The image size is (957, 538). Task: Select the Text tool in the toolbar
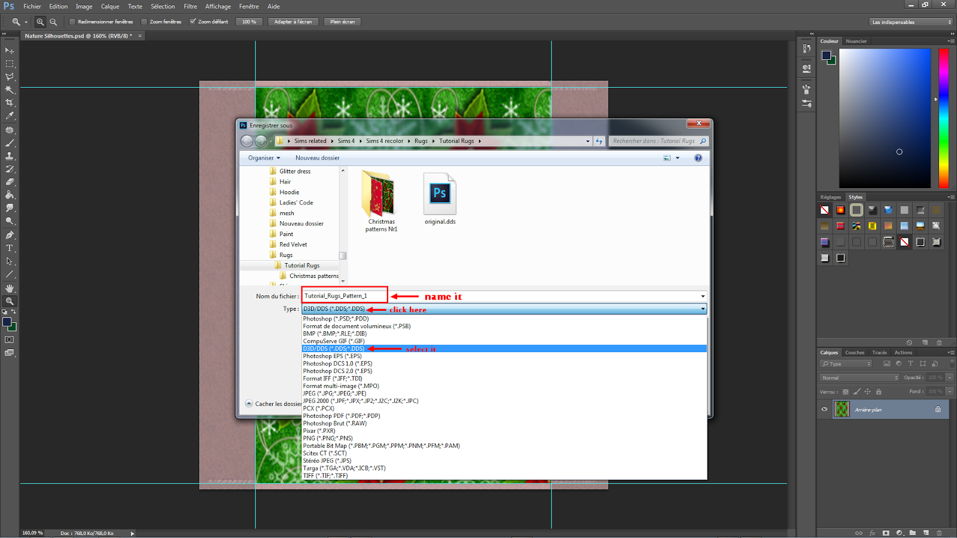tap(10, 248)
